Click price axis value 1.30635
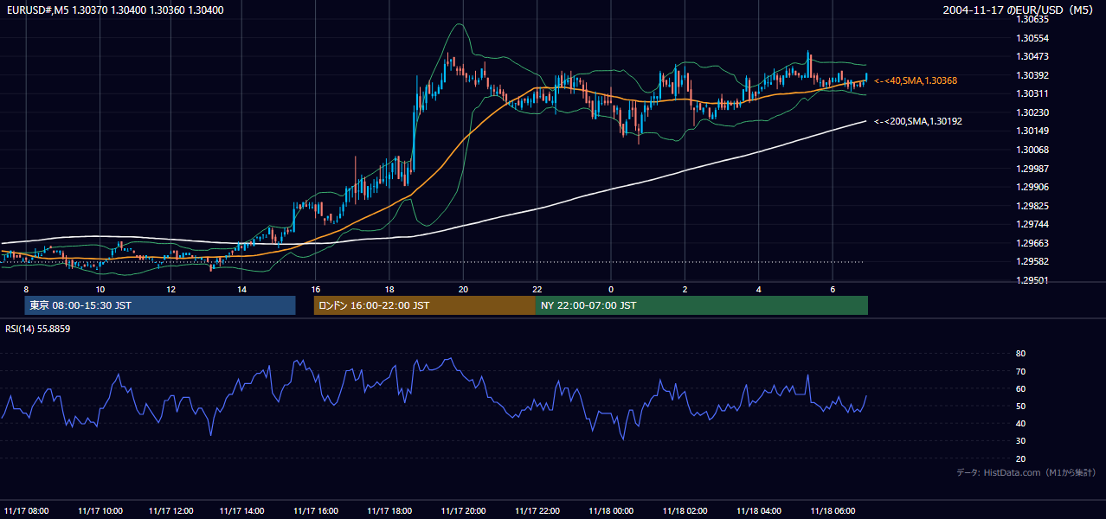This screenshot has width=1106, height=519. [x=1032, y=19]
